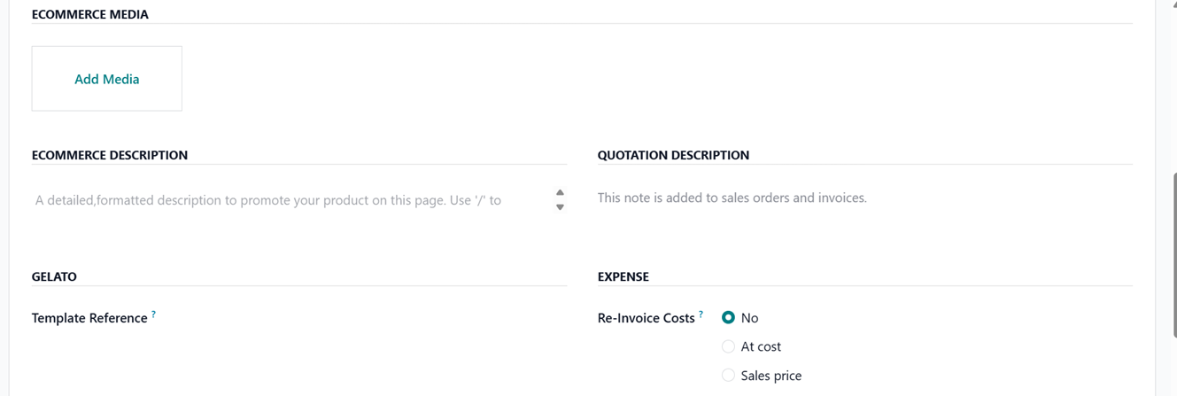Click the Gelato section heading
The width and height of the screenshot is (1177, 396).
54,276
